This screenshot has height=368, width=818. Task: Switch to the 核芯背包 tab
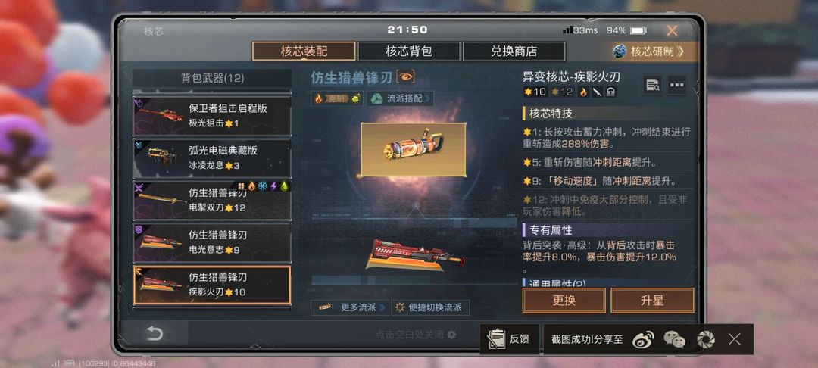pyautogui.click(x=409, y=51)
